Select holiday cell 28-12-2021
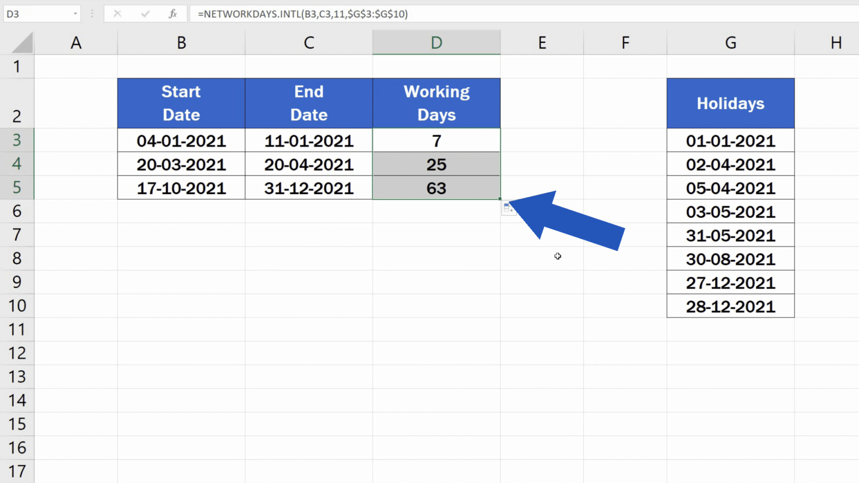859x483 pixels. point(730,306)
